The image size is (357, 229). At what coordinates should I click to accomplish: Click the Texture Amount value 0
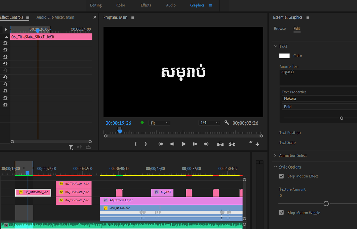(x=281, y=196)
